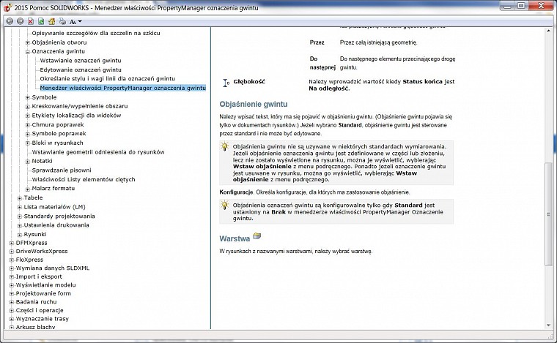This screenshot has width=557, height=343.
Task: Open the font size Aa dropdown
Action: point(75,22)
